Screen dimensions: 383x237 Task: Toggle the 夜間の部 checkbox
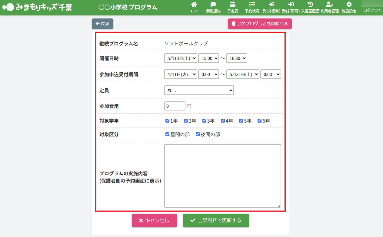point(198,134)
